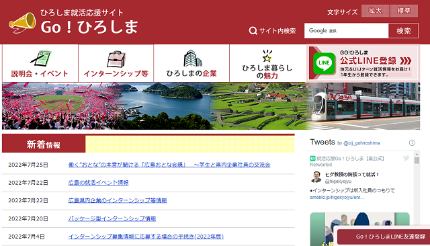Click the green LINE logo icon
Viewport: 430px width, 246px height.
[324, 63]
